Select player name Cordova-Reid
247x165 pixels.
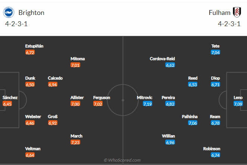pyautogui.click(x=162, y=59)
